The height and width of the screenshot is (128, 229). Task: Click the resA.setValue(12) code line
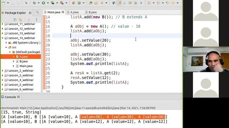point(91,78)
